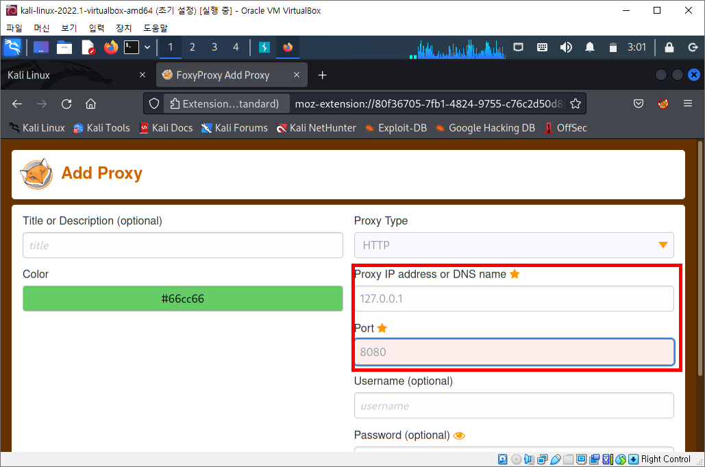The width and height of the screenshot is (705, 467).
Task: Click the Extension identity label in URL bar
Action: (x=225, y=104)
